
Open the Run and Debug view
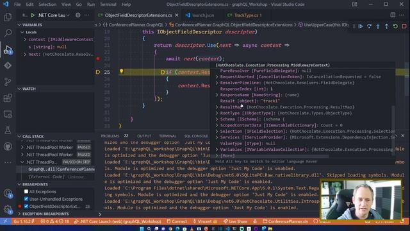pyautogui.click(x=8, y=49)
